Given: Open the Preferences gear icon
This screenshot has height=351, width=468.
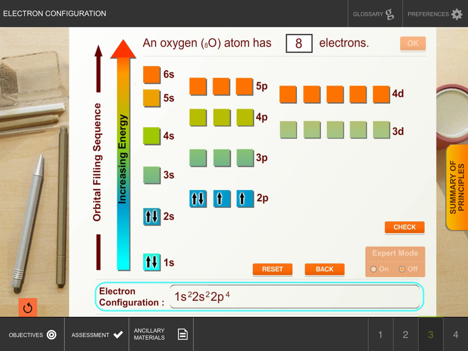Looking at the screenshot, I should pos(457,14).
